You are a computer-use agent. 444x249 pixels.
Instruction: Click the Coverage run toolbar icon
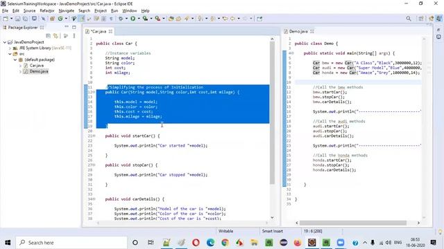[x=145, y=19]
